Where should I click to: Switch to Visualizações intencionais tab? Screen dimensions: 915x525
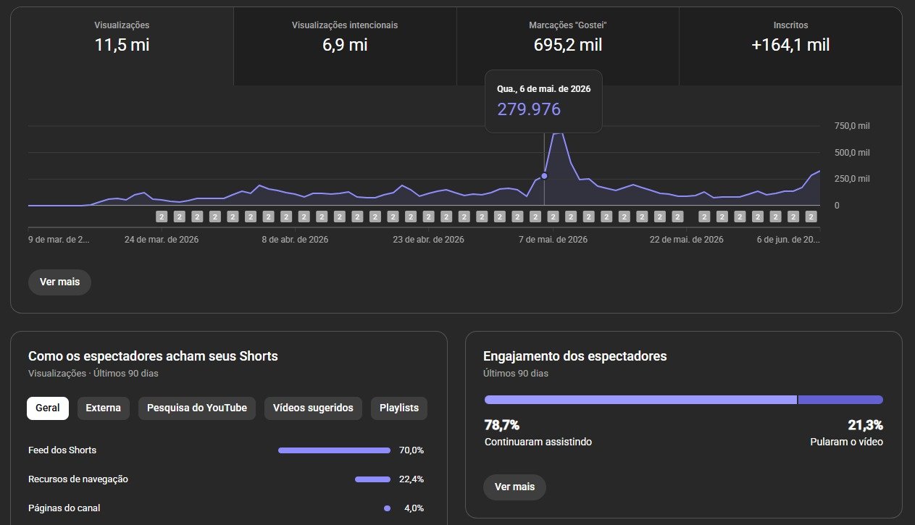click(345, 46)
